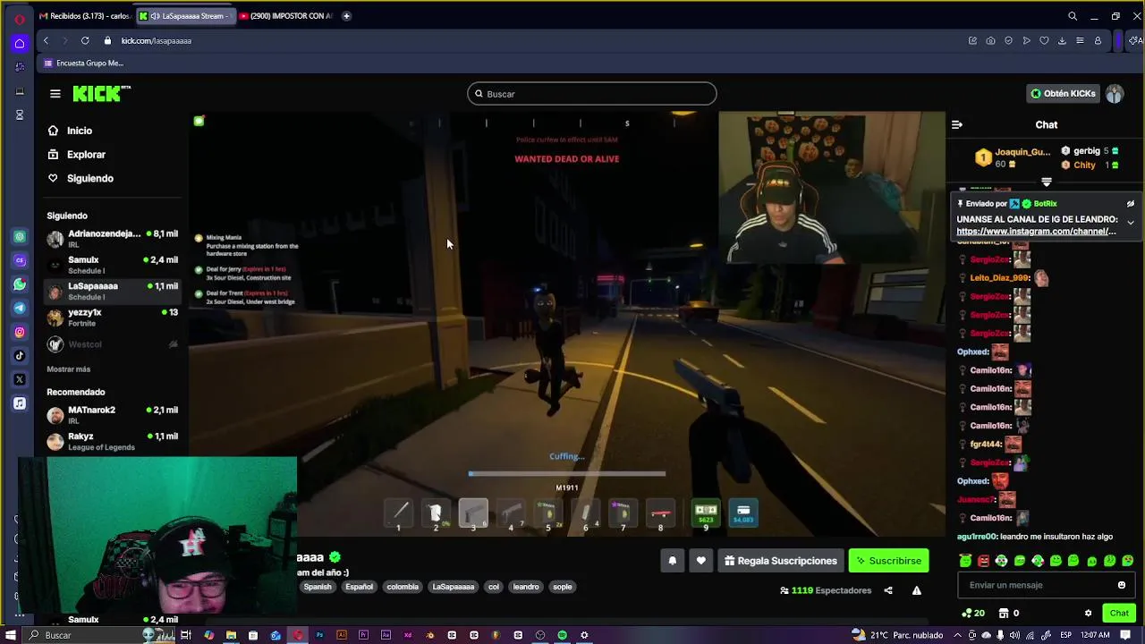Click the sopie tag
This screenshot has height=644, width=1145.
(x=563, y=587)
